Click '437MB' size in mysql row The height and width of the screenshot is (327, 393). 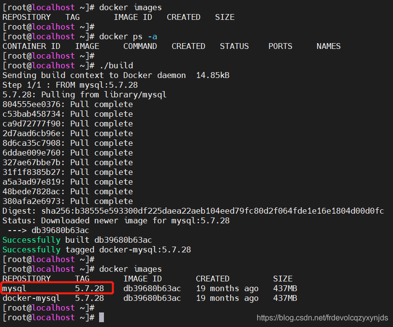(285, 289)
